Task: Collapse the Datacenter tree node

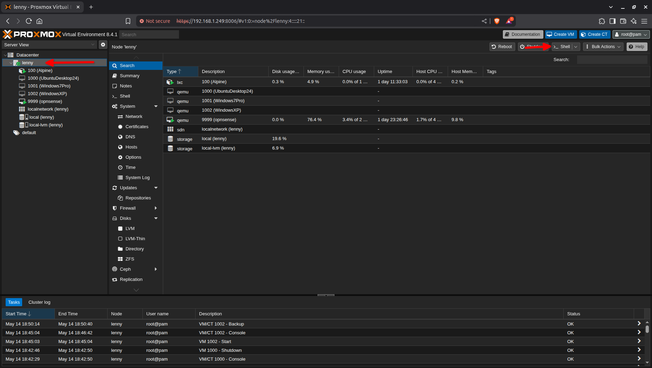Action: point(5,55)
